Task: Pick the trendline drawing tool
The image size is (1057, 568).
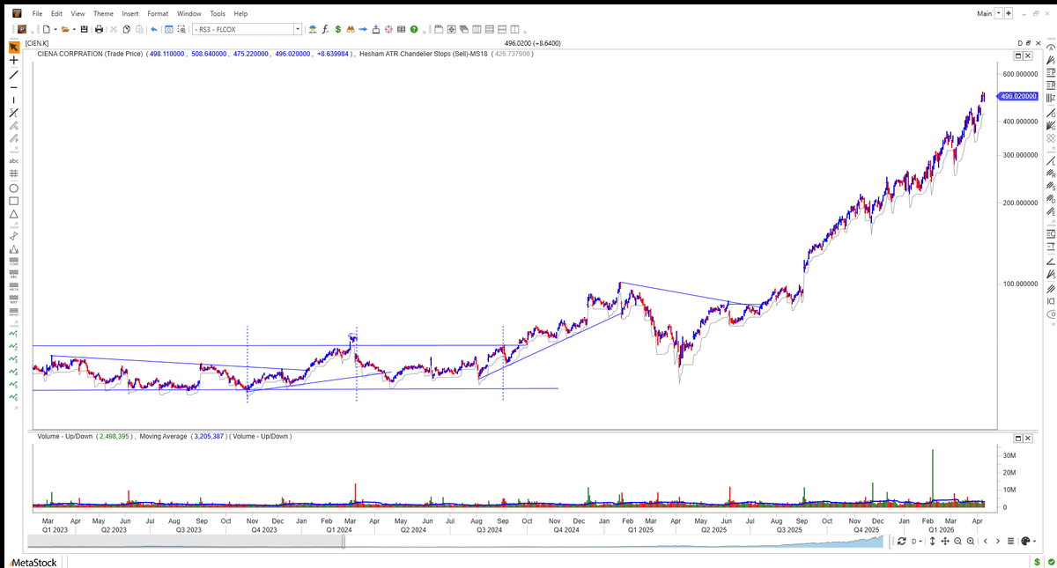Action: pos(14,74)
